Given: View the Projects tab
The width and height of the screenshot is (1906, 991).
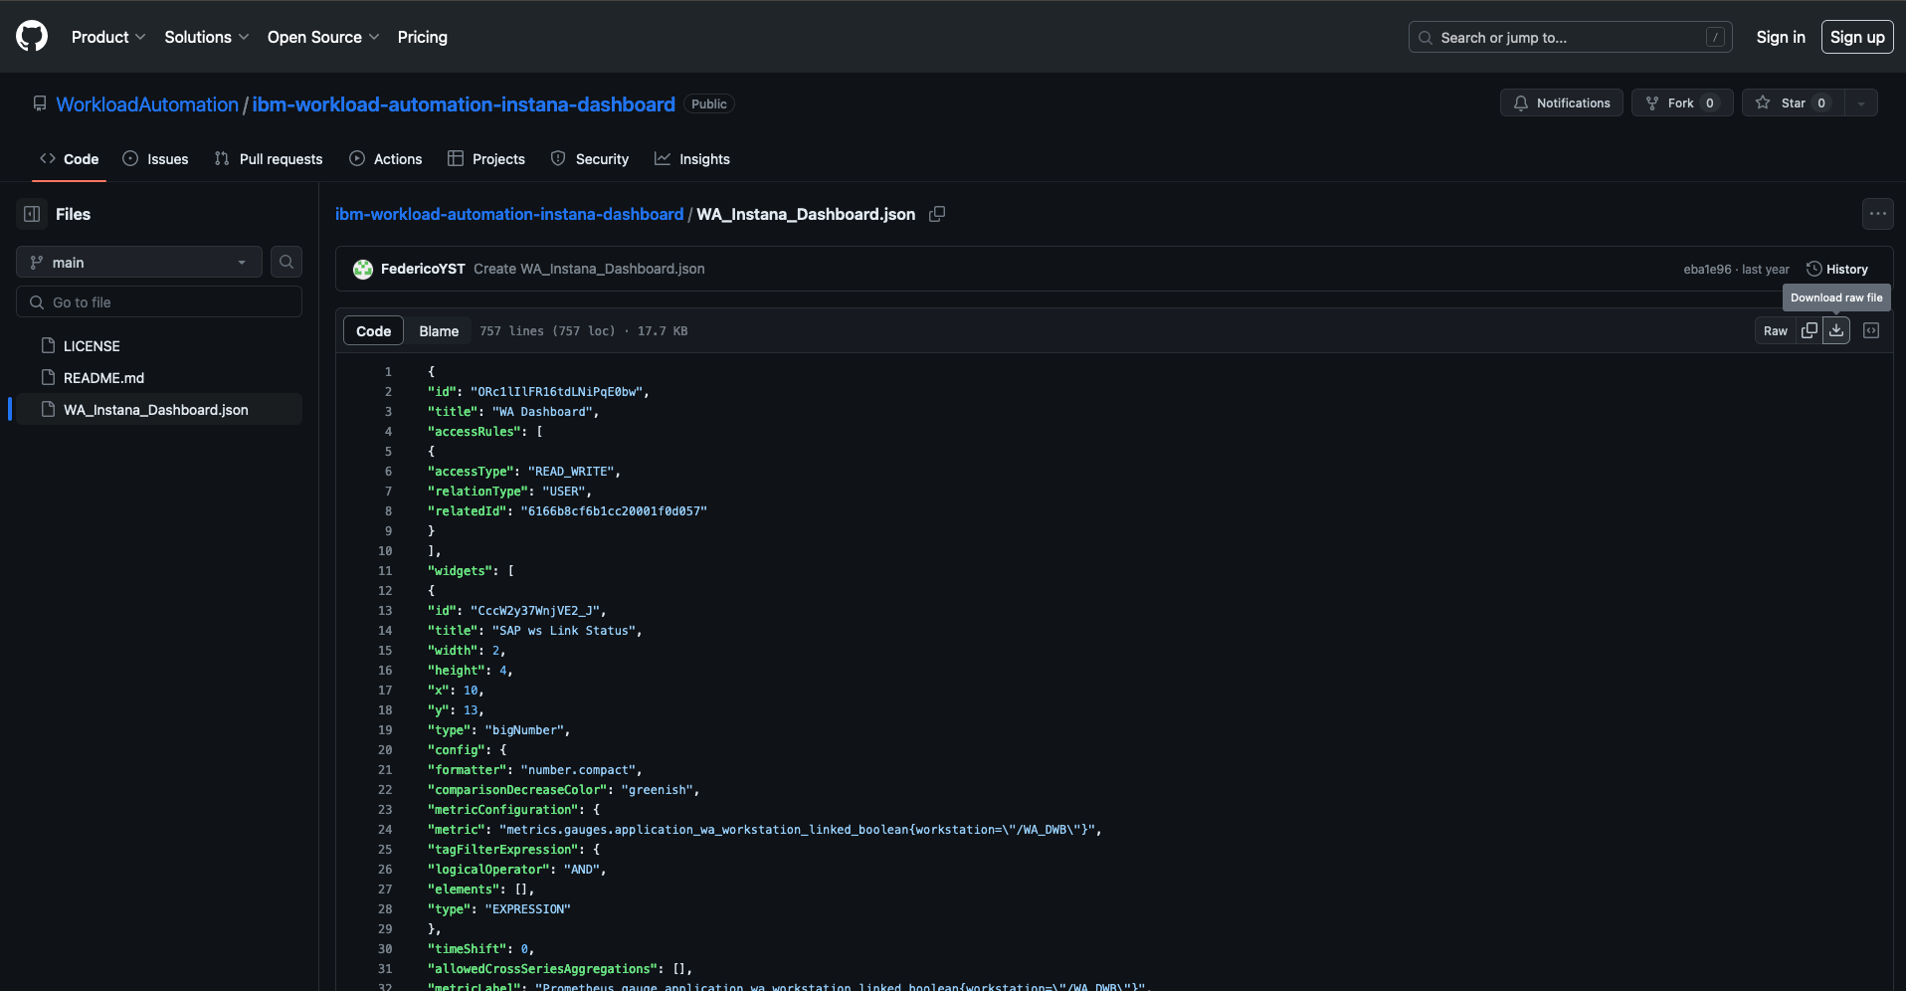Looking at the screenshot, I should (486, 159).
